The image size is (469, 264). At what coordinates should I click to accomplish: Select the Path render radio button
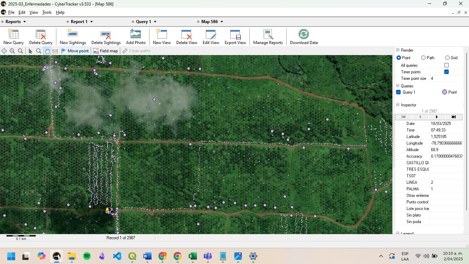pos(423,58)
